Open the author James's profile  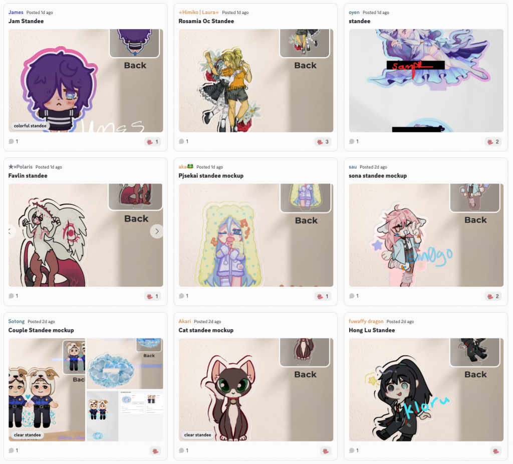[16, 13]
